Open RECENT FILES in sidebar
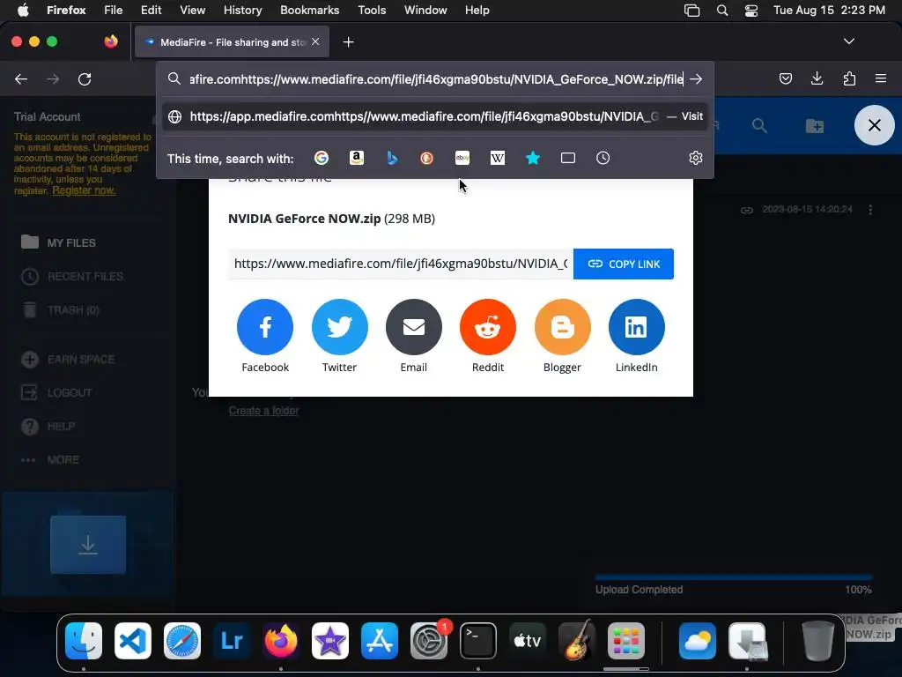 click(72, 276)
